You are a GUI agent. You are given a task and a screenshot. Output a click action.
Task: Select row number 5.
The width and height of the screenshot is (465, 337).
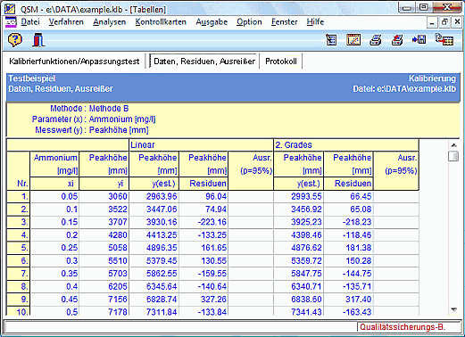(x=18, y=248)
